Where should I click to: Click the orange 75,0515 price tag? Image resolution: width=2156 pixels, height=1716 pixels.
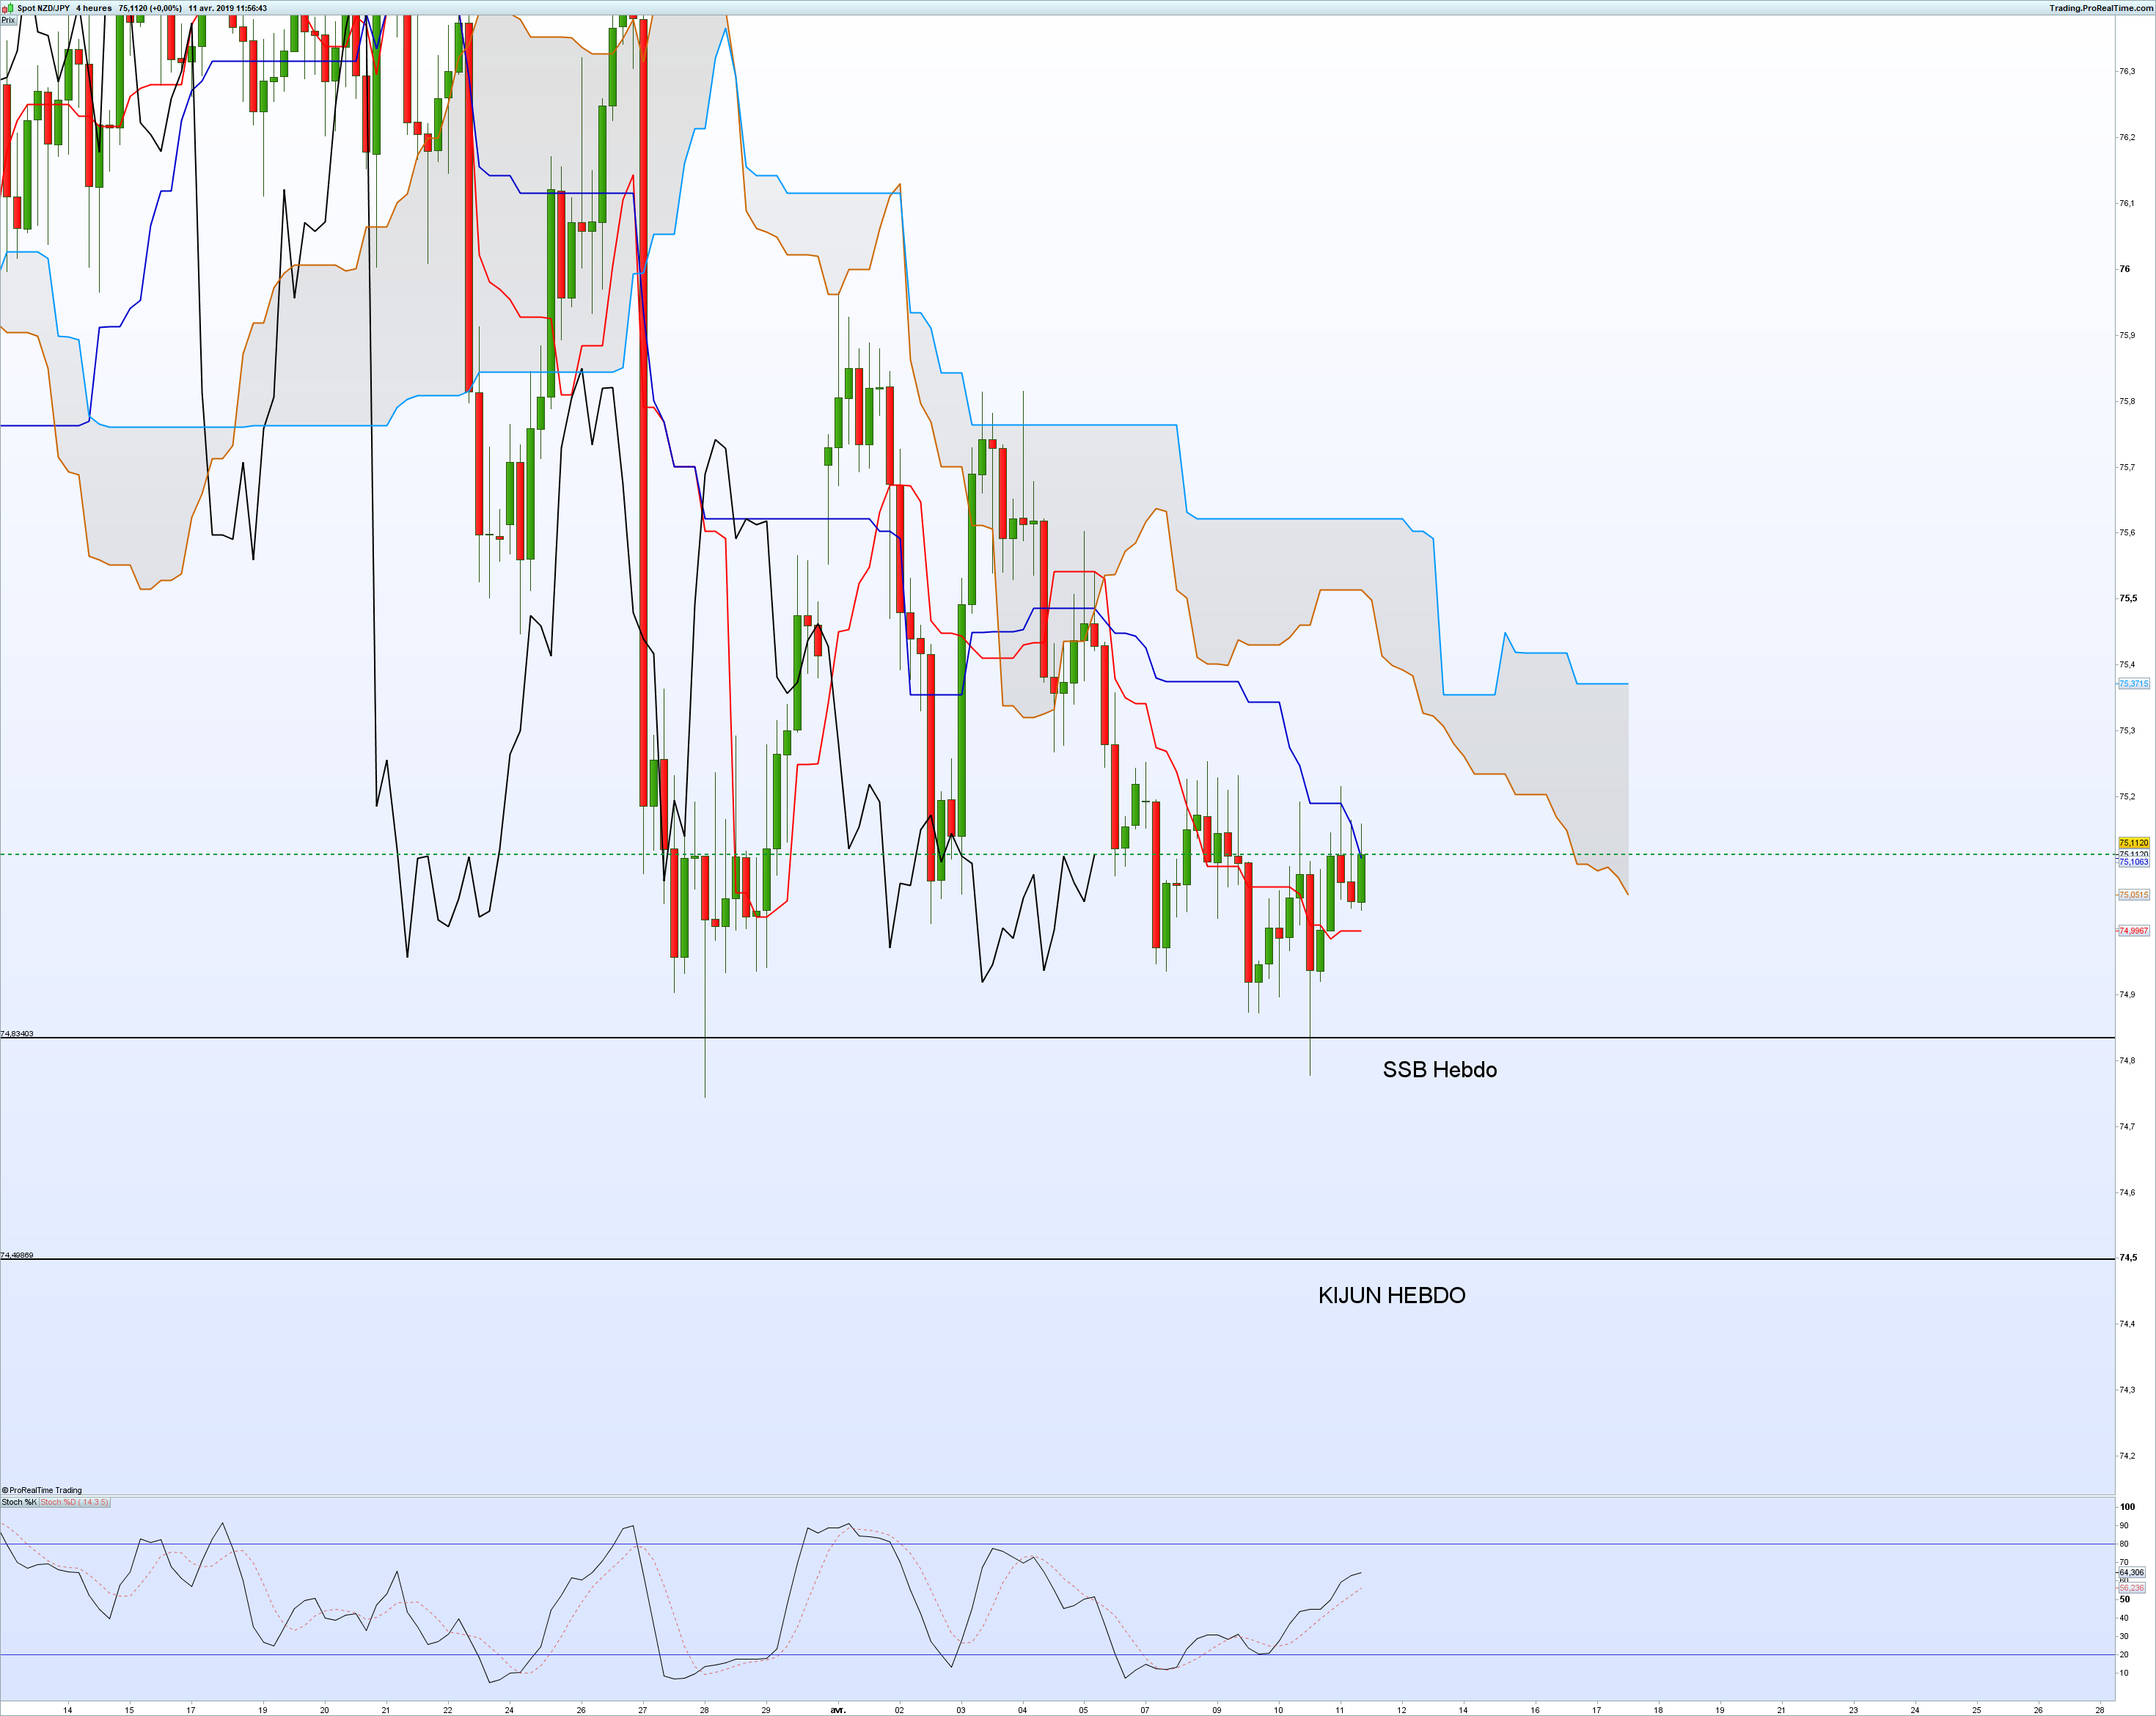(2134, 895)
